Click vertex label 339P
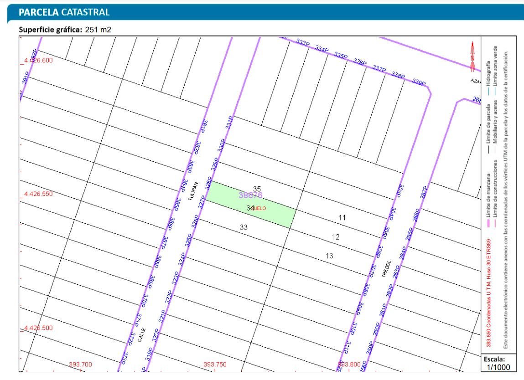This screenshot has height=380, width=524. point(418,82)
